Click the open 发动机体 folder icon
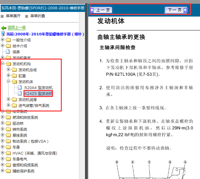This screenshot has height=179, width=200. [15, 82]
